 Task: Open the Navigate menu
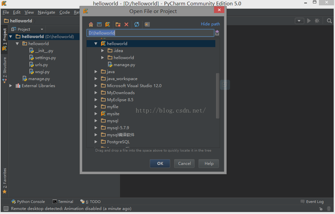[x=46, y=12]
